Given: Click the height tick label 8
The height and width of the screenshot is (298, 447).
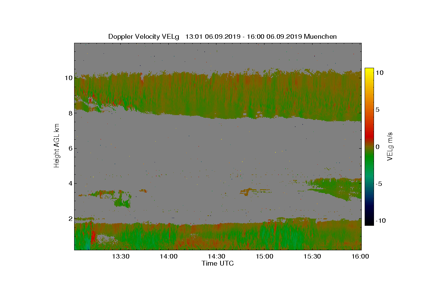Looking at the screenshot, I should click(70, 113).
